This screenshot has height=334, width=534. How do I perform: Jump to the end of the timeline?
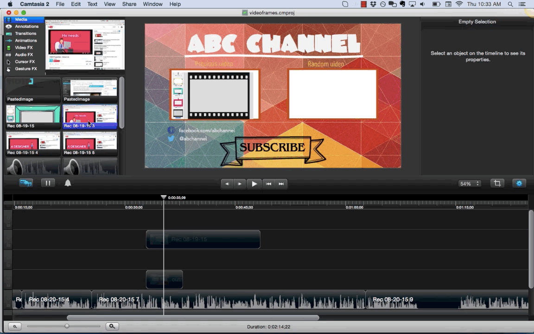pyautogui.click(x=281, y=184)
